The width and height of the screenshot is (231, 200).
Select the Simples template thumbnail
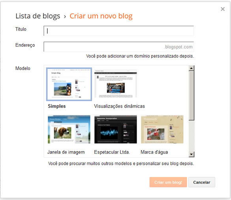tap(69, 84)
